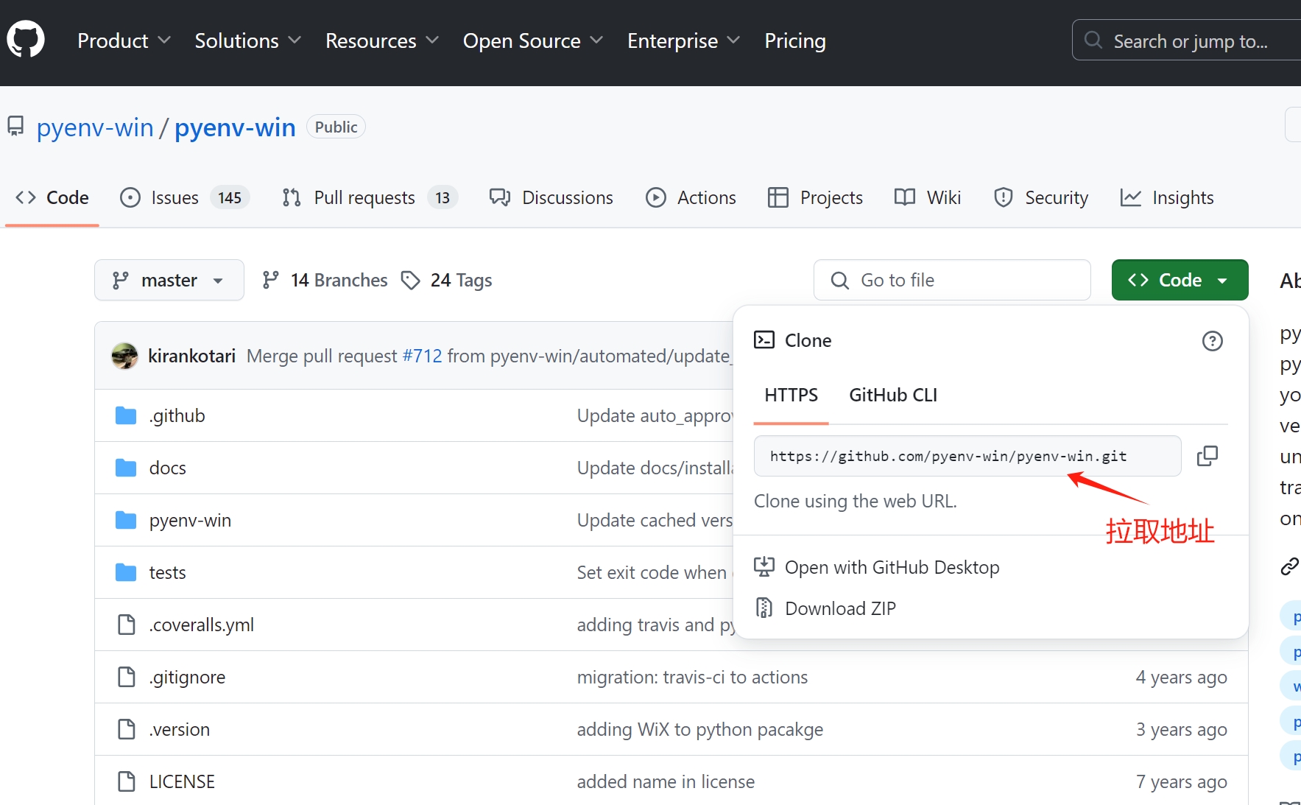1301x805 pixels.
Task: Click the 24 Tags icon link
Action: (410, 281)
